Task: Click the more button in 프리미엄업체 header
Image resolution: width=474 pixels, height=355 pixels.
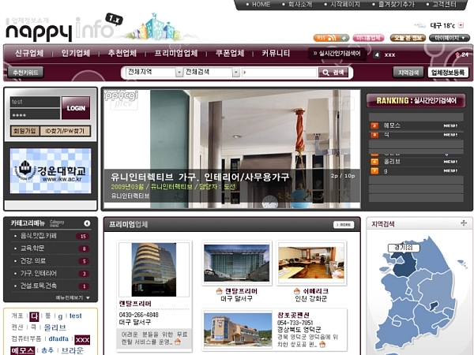Action: coord(343,225)
